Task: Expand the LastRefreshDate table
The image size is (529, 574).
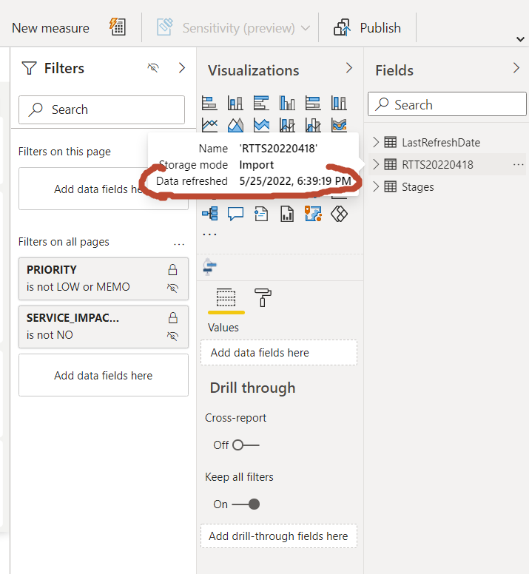Action: (x=376, y=142)
